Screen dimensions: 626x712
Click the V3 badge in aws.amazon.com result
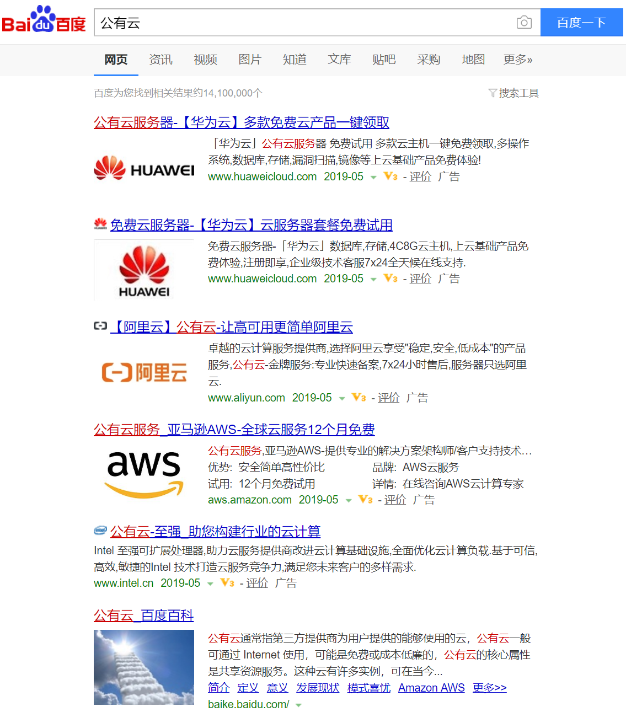366,500
